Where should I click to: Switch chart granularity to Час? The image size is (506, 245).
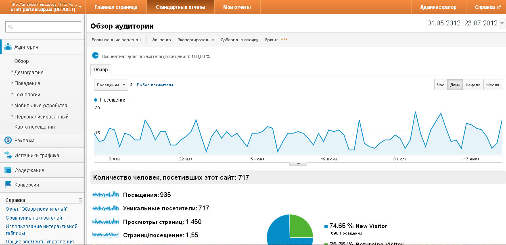(x=441, y=85)
